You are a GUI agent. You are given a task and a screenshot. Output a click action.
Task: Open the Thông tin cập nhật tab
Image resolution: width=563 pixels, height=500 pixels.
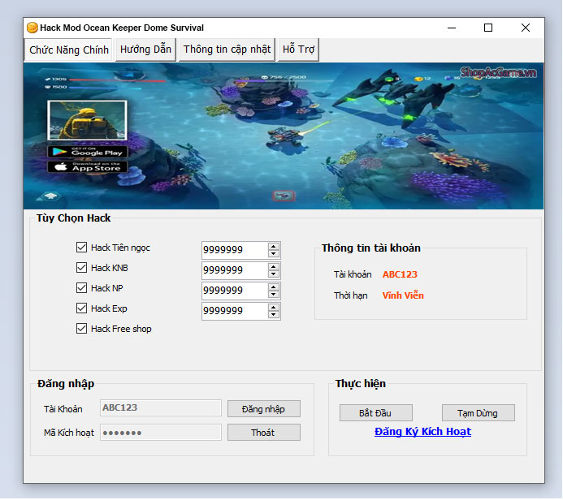(227, 50)
